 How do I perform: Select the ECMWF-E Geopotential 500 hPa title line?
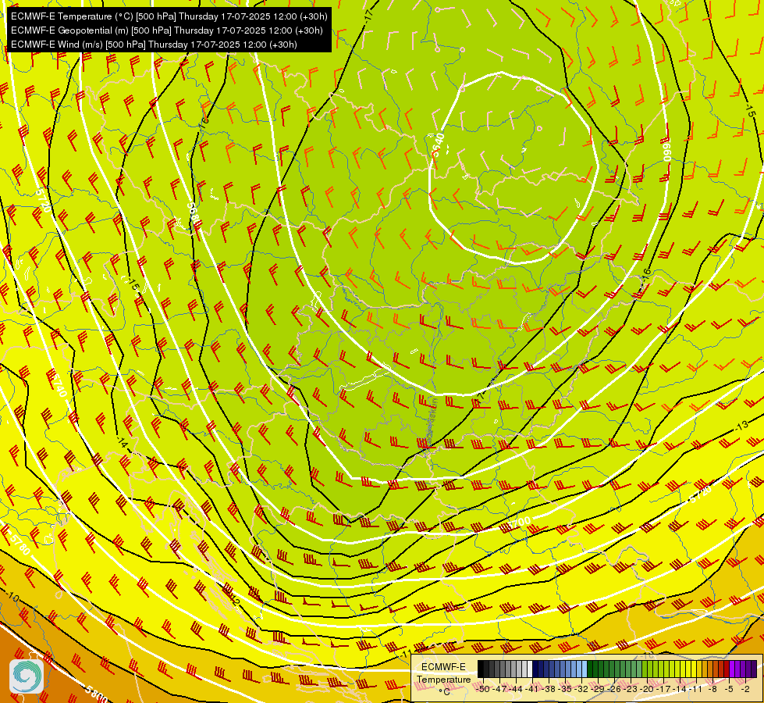[167, 30]
